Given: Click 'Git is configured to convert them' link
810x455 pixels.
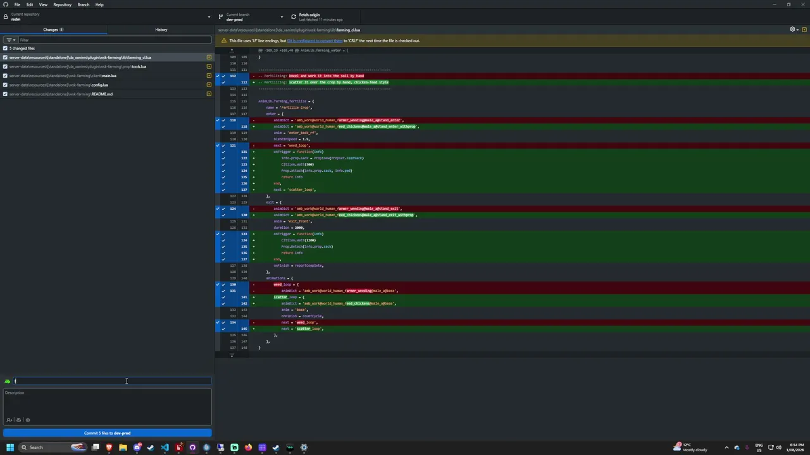Looking at the screenshot, I should [315, 40].
